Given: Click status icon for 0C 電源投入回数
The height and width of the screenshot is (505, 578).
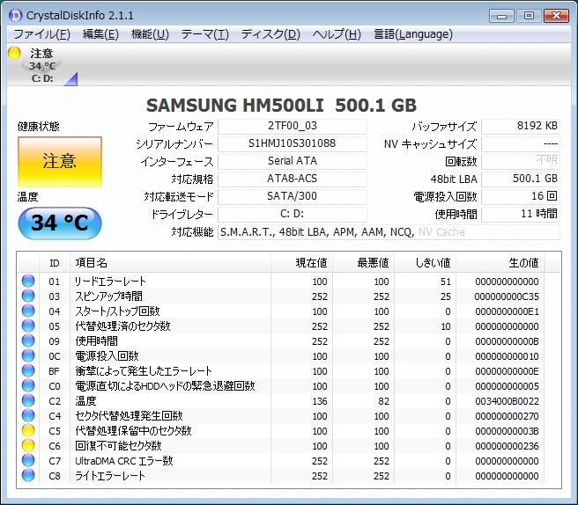Looking at the screenshot, I should pos(28,356).
